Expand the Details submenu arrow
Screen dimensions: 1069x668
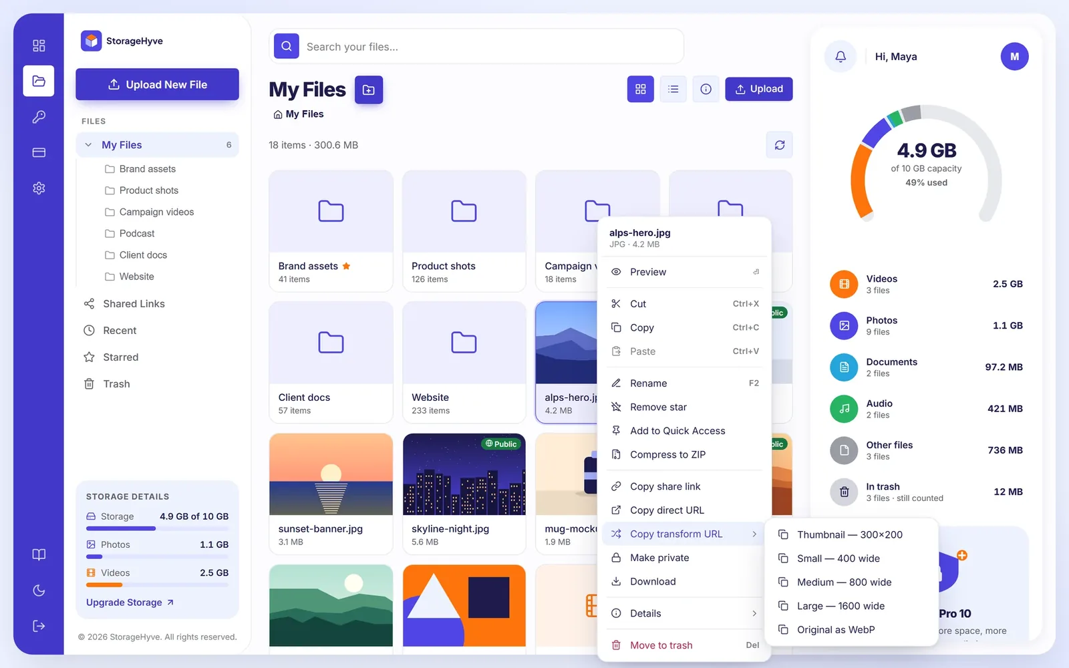[x=754, y=613]
